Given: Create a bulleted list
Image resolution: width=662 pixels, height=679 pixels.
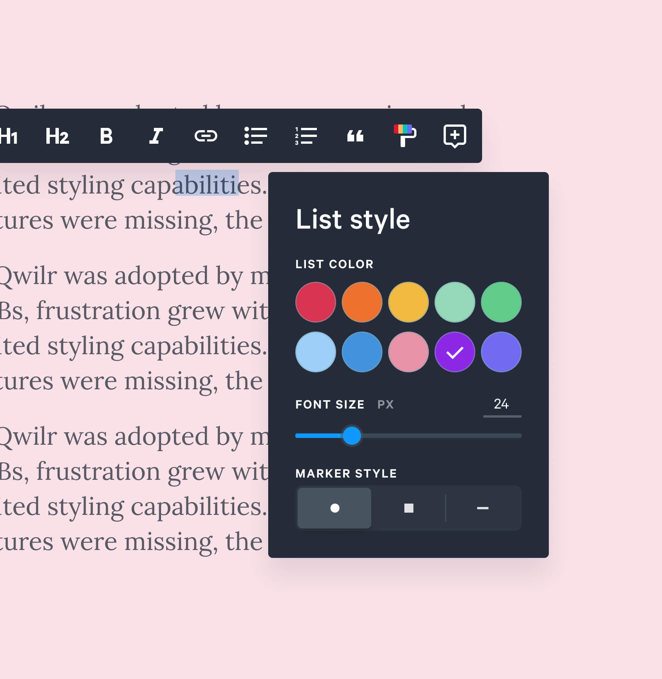Looking at the screenshot, I should pos(256,136).
